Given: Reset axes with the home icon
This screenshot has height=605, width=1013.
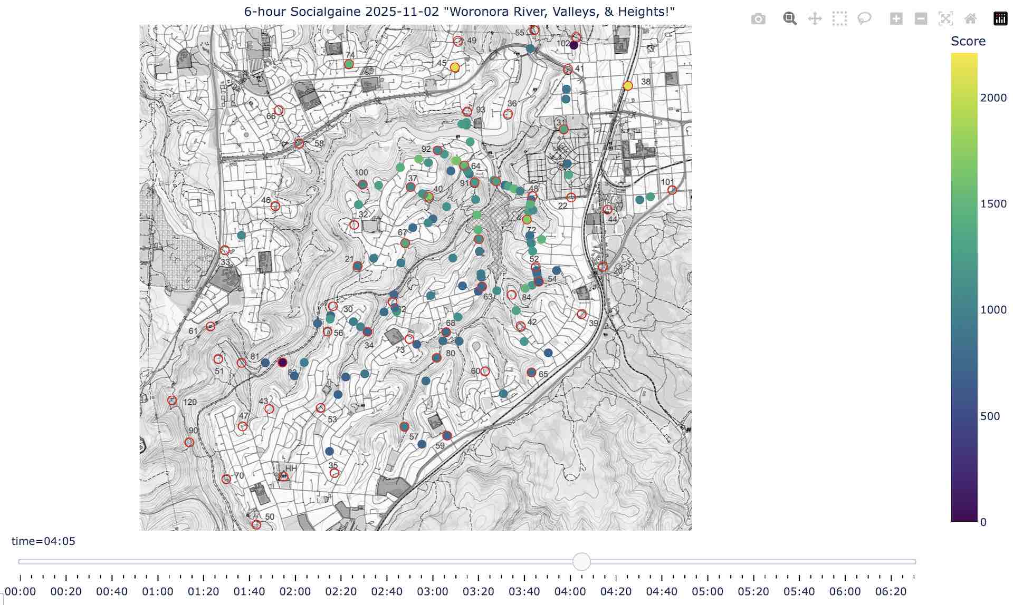Looking at the screenshot, I should 970,19.
